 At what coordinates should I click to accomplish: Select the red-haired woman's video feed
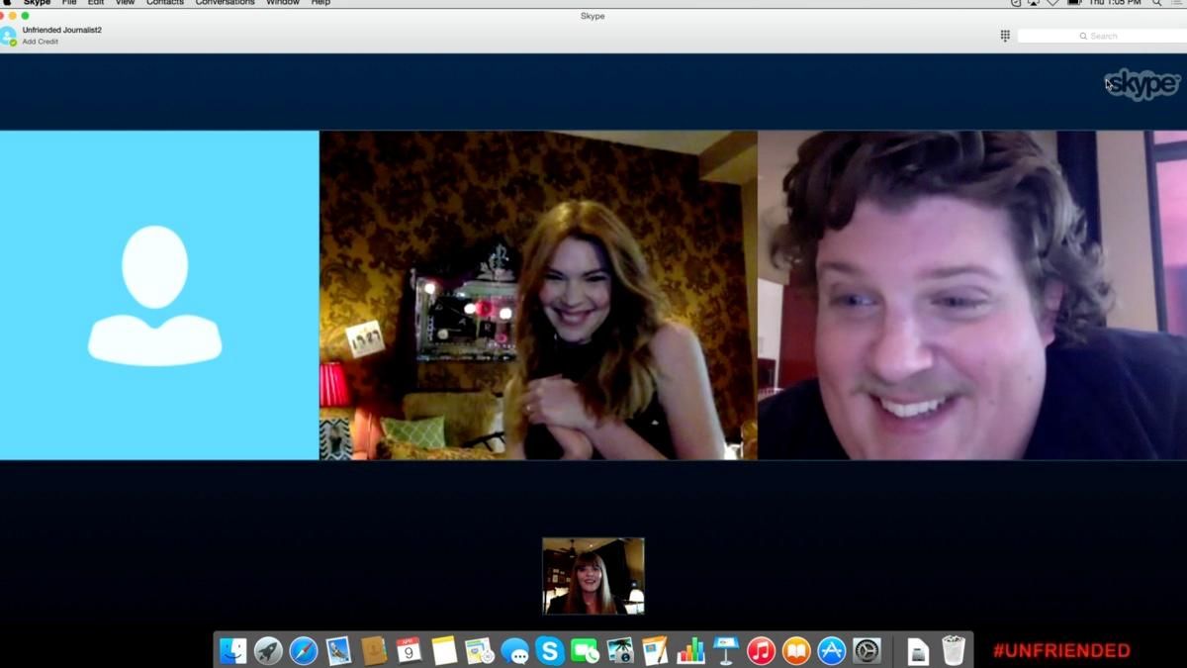point(538,295)
